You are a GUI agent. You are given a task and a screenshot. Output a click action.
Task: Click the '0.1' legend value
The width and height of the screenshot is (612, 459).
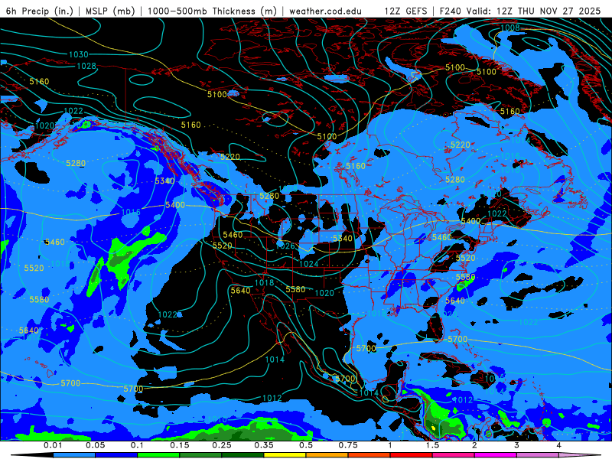pos(137,445)
